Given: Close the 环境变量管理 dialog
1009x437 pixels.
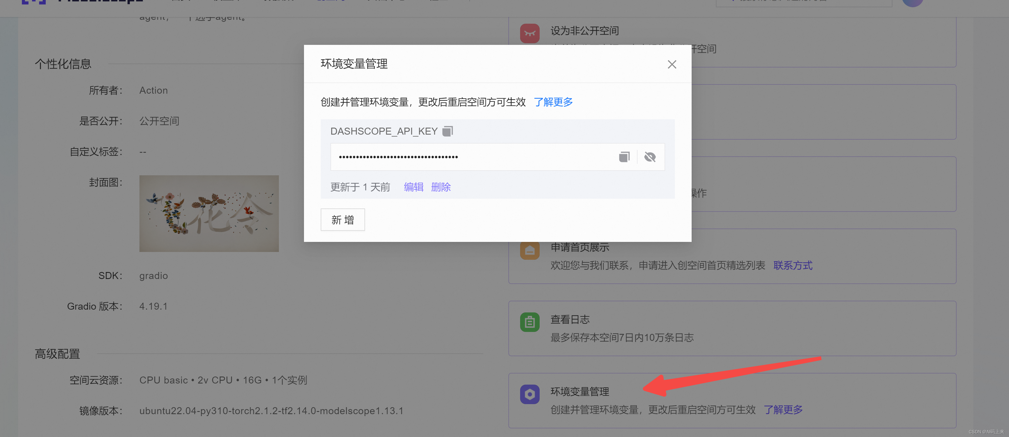Looking at the screenshot, I should [672, 64].
